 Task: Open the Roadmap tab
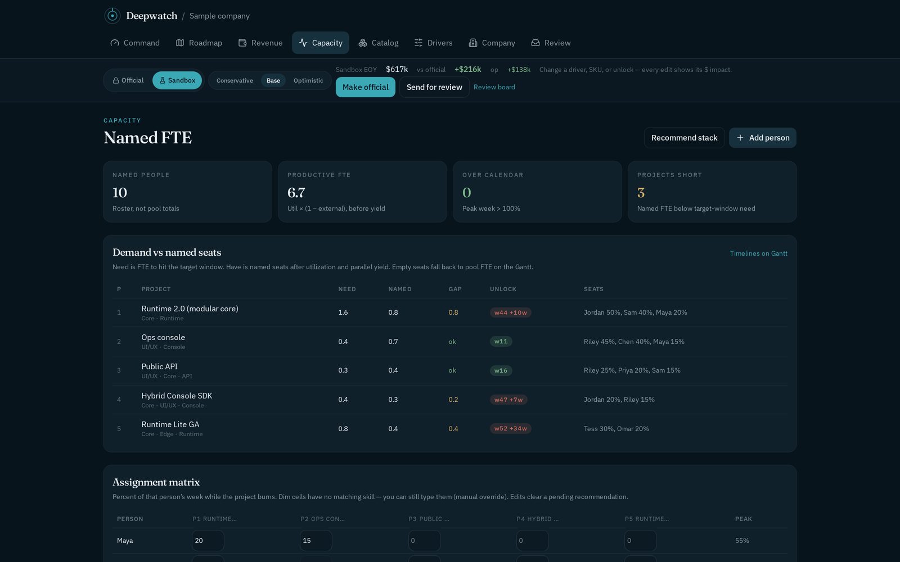tap(199, 43)
